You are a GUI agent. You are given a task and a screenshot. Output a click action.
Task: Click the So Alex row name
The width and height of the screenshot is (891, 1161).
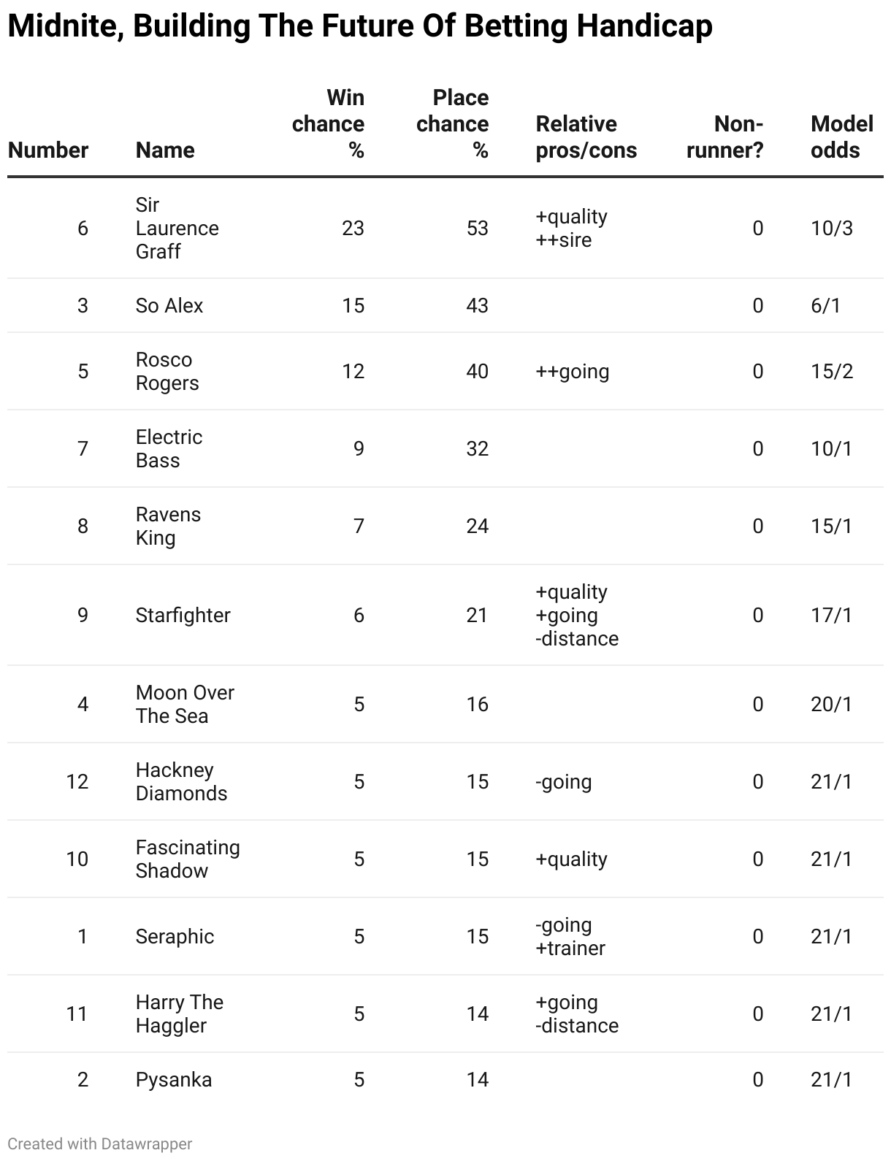pos(169,305)
